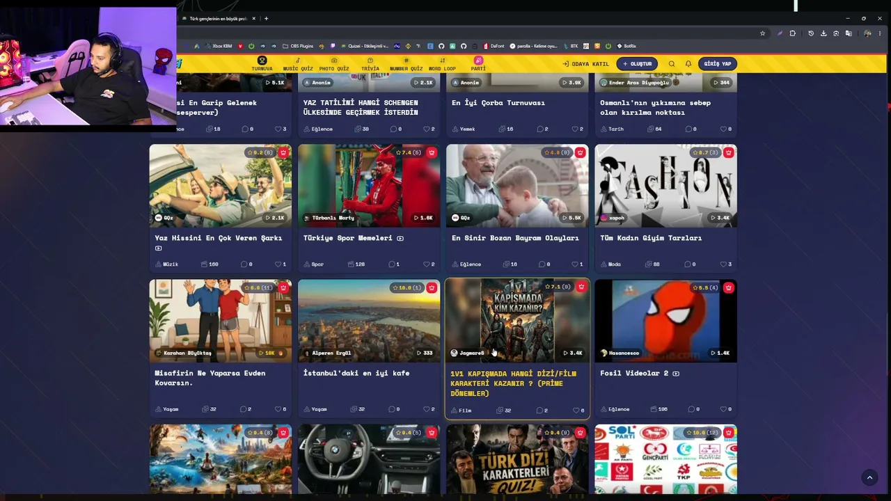Open the Fashion card thumbnail
This screenshot has height=501, width=891.
click(x=665, y=186)
